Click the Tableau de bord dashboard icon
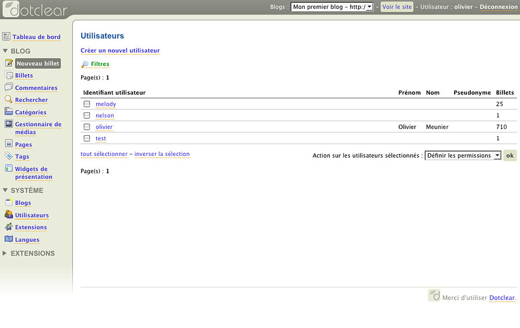Image resolution: width=520 pixels, height=328 pixels. pyautogui.click(x=6, y=37)
